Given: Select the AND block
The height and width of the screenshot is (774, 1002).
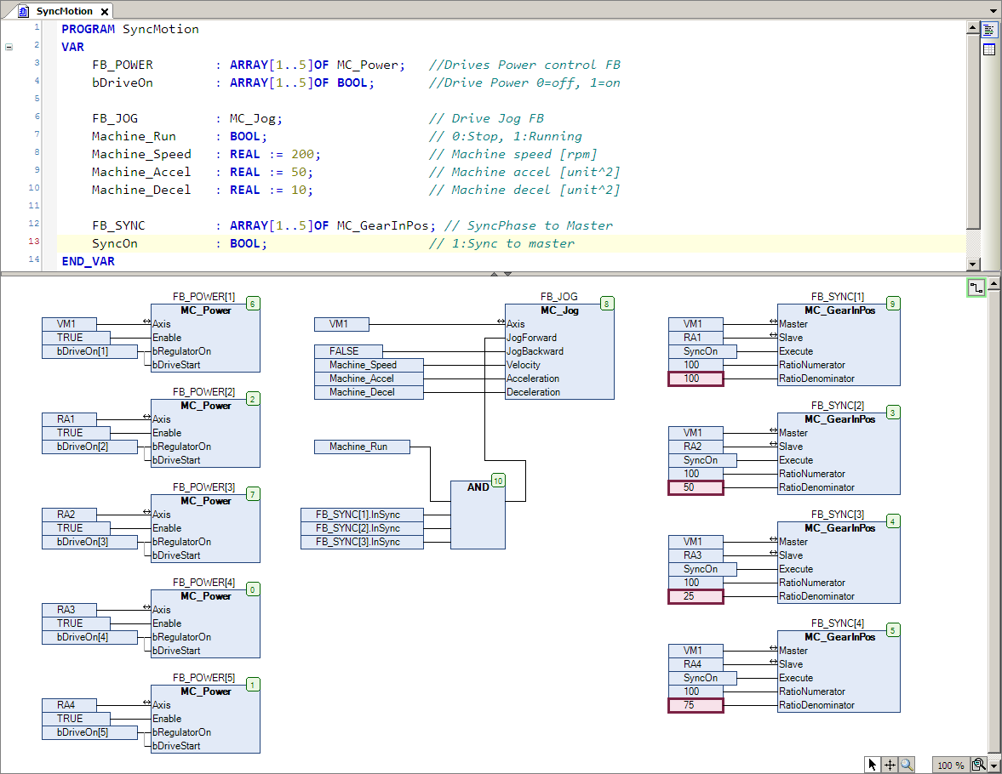Looking at the screenshot, I should [478, 515].
